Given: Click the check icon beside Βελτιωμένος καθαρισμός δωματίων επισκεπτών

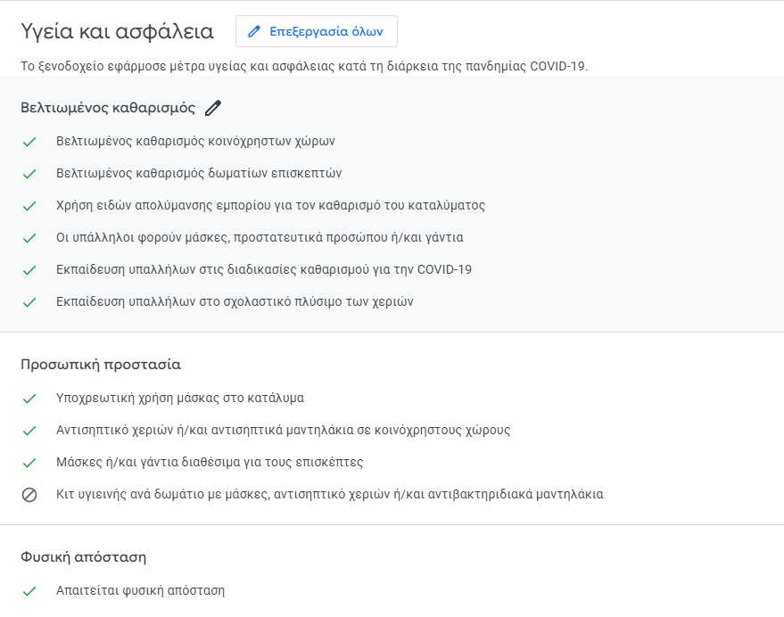Looking at the screenshot, I should tap(29, 173).
